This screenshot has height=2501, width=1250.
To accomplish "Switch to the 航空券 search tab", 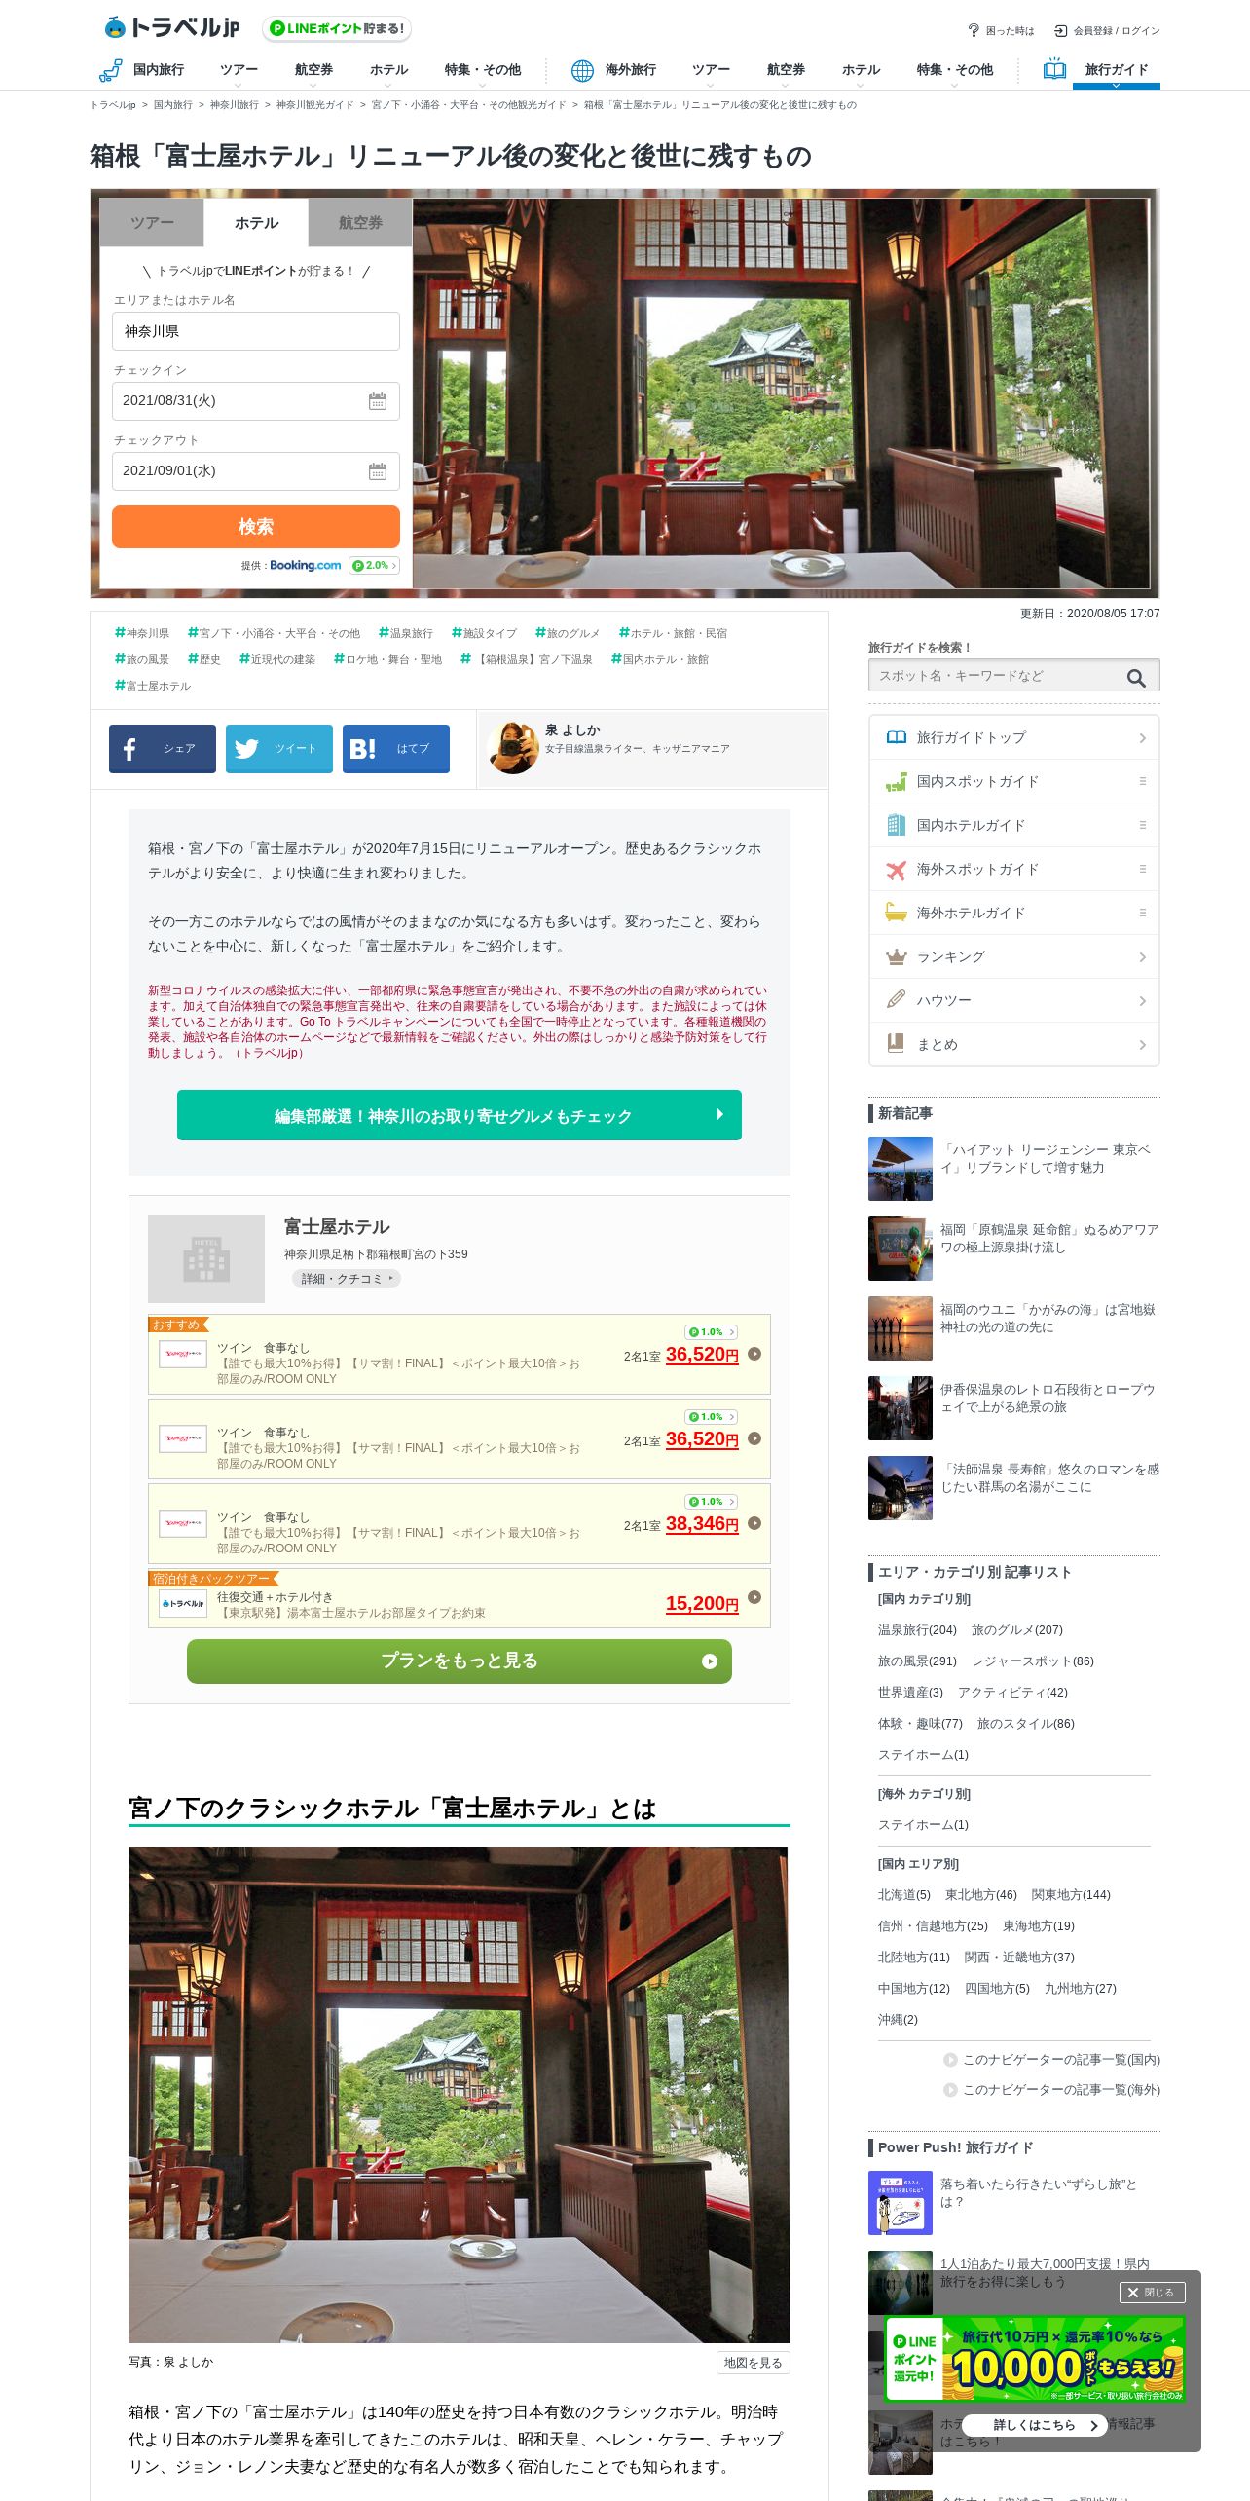I will click(360, 223).
